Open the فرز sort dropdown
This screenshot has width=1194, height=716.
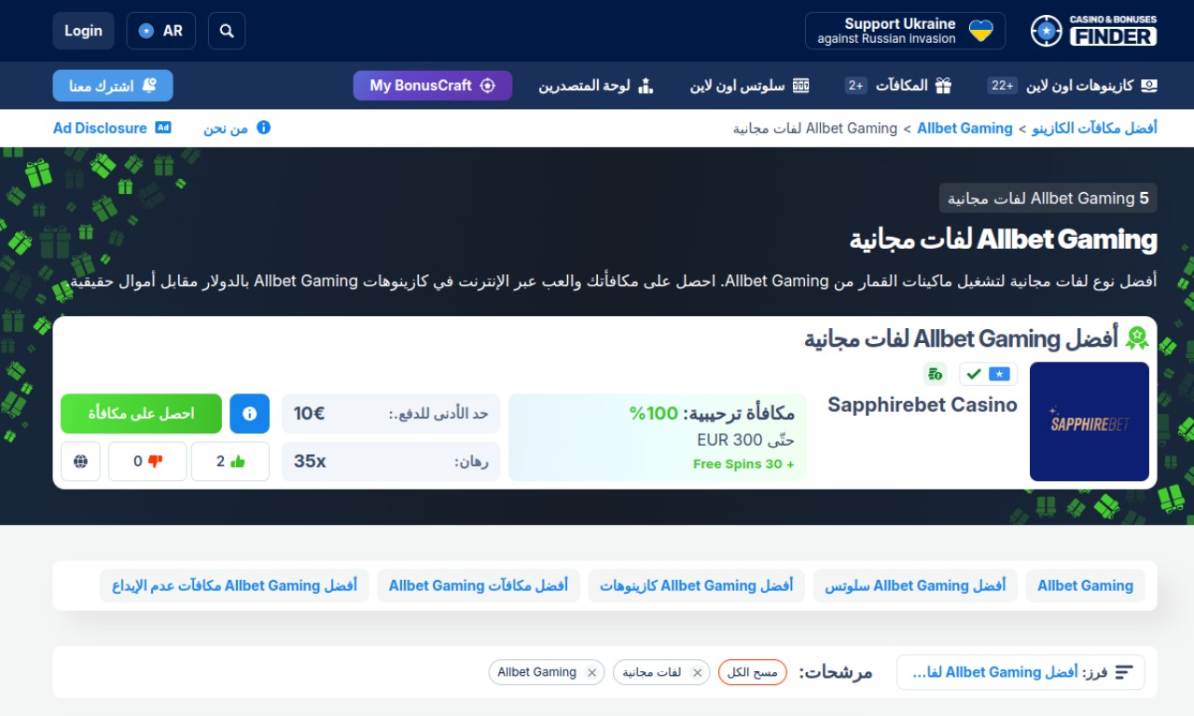(1020, 672)
